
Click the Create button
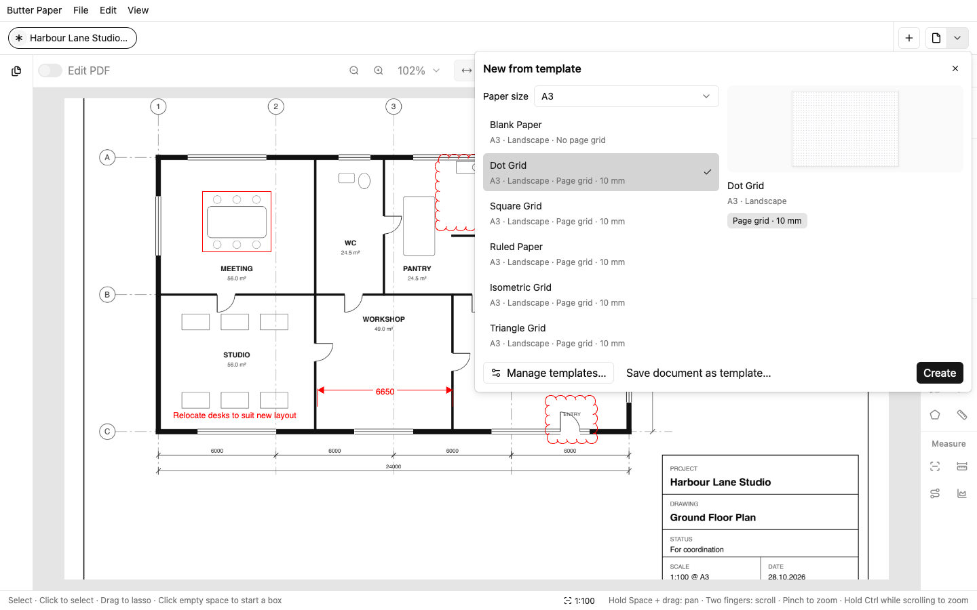940,373
